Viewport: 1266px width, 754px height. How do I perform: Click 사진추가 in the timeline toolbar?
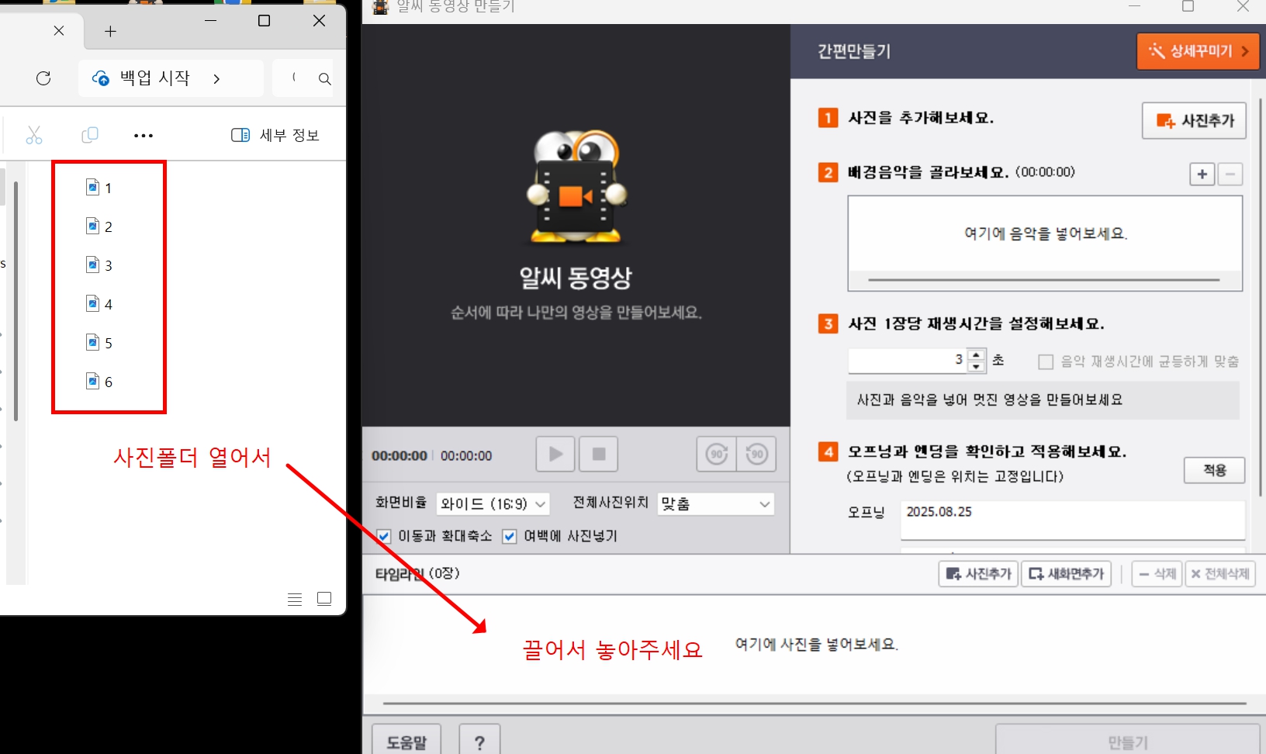pos(978,574)
